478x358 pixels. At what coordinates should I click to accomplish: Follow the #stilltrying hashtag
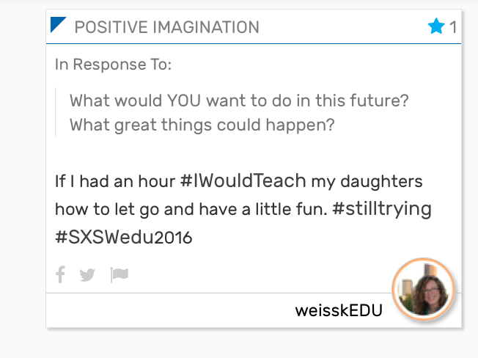click(x=382, y=209)
